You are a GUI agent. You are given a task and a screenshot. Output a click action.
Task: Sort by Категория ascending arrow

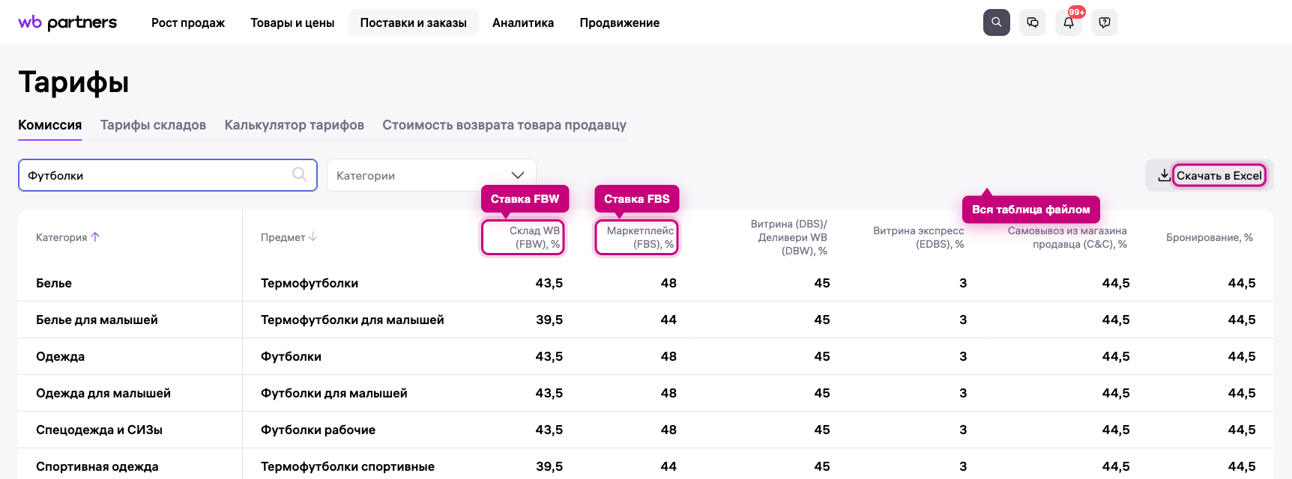95,237
